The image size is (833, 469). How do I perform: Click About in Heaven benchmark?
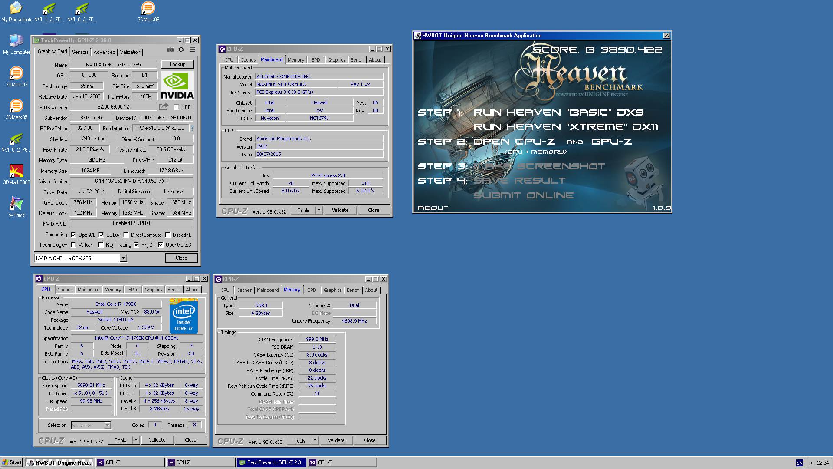coord(433,208)
